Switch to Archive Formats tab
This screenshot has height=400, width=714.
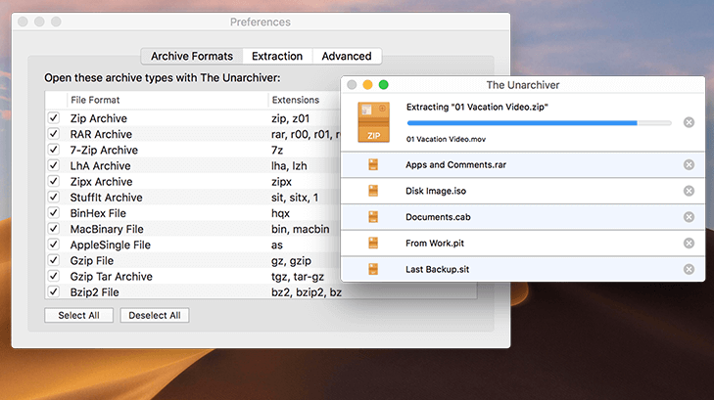click(192, 56)
